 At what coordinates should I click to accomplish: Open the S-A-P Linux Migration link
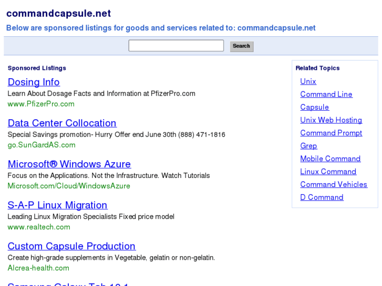[x=57, y=205]
